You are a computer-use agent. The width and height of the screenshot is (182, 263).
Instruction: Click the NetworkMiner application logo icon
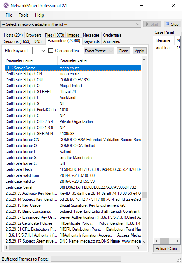tap(6, 6)
